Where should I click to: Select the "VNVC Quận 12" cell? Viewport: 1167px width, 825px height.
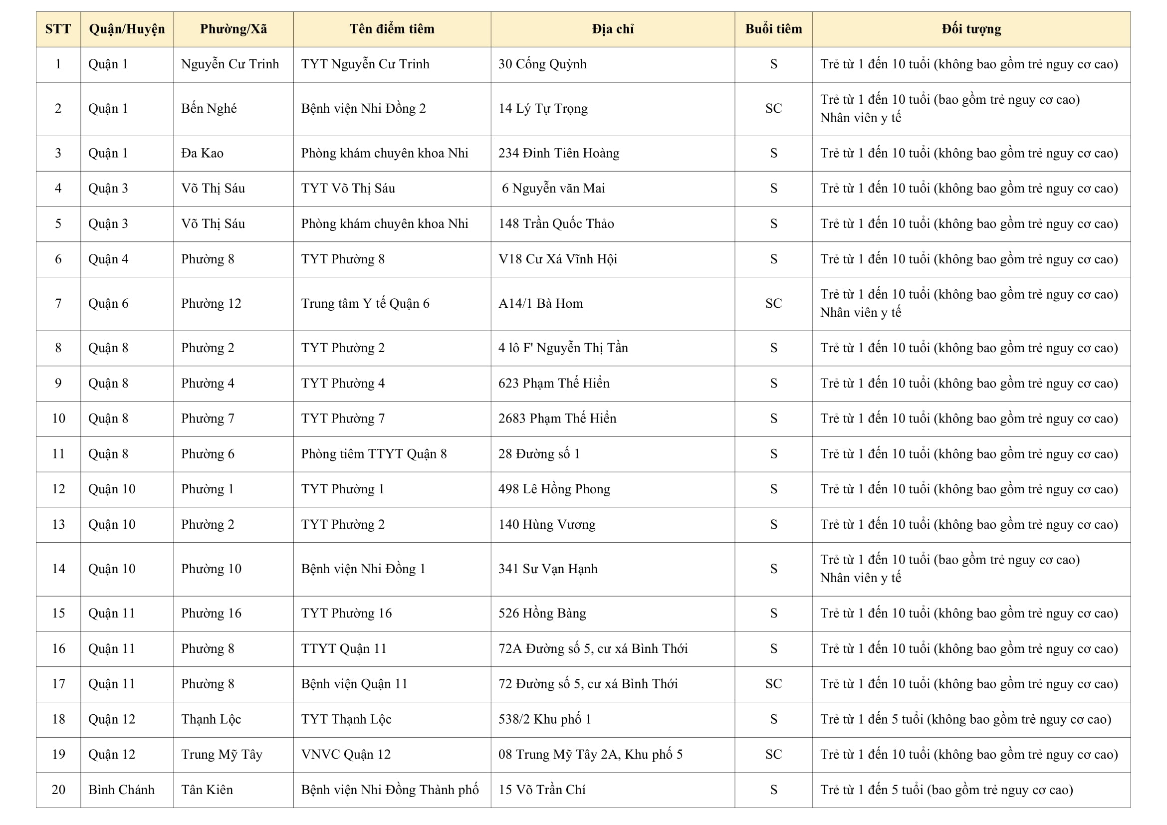click(346, 755)
